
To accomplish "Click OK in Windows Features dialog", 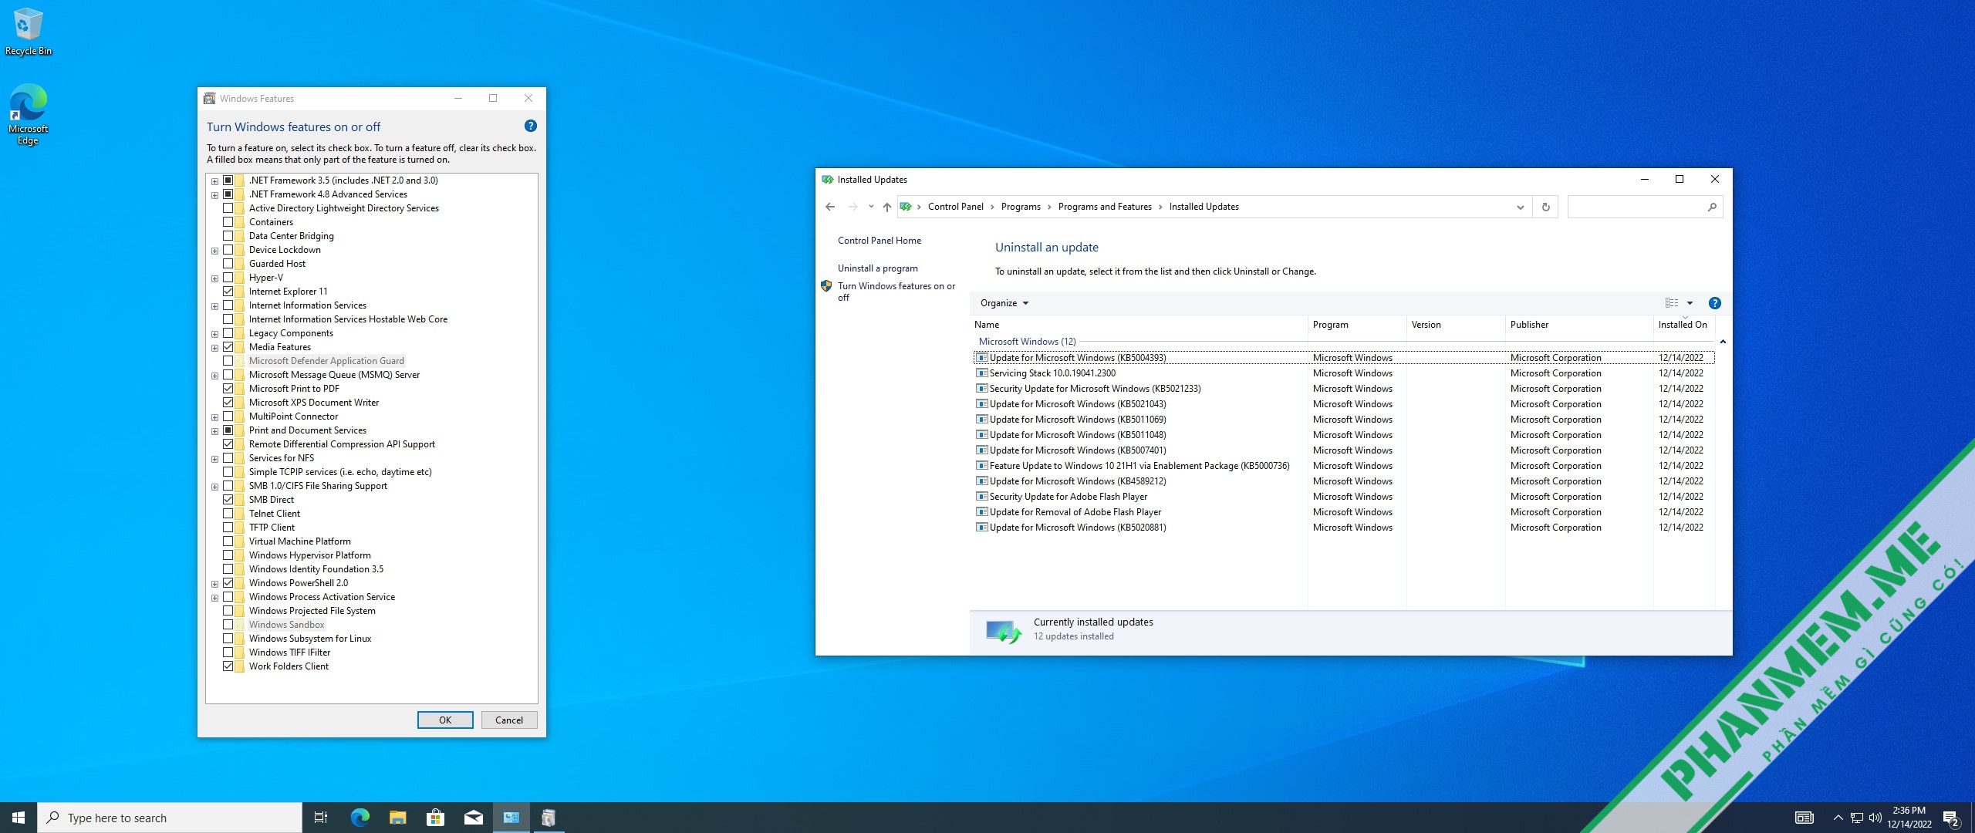I will pyautogui.click(x=445, y=720).
